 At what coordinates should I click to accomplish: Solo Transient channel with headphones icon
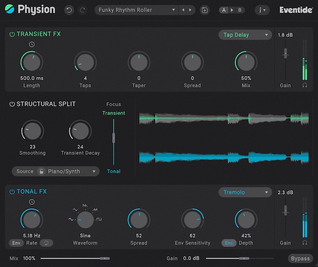pyautogui.click(x=305, y=85)
